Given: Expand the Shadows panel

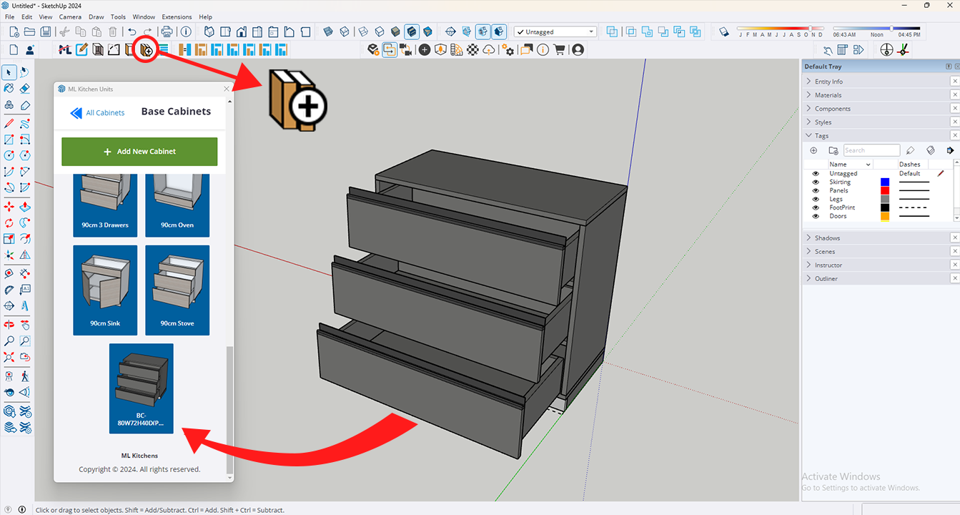Looking at the screenshot, I should point(827,238).
